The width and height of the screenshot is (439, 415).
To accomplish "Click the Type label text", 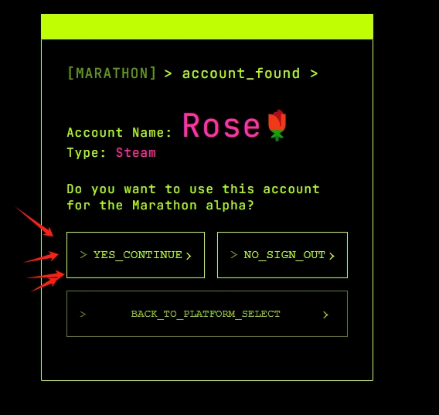I will [x=87, y=152].
